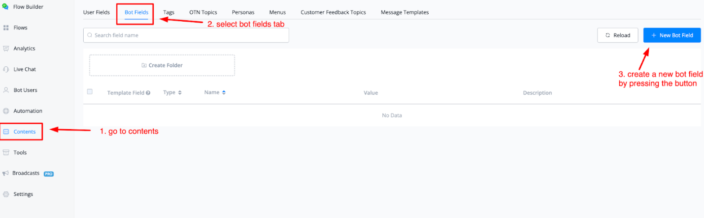Click the Search field name input
The width and height of the screenshot is (704, 218).
click(186, 35)
